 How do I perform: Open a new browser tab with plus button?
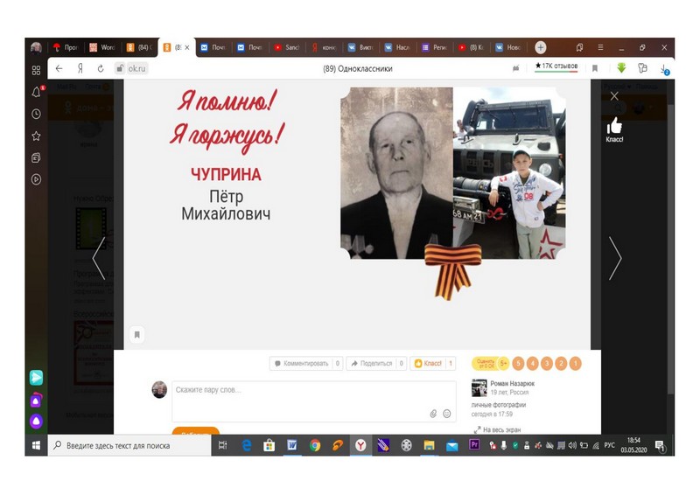pyautogui.click(x=541, y=47)
